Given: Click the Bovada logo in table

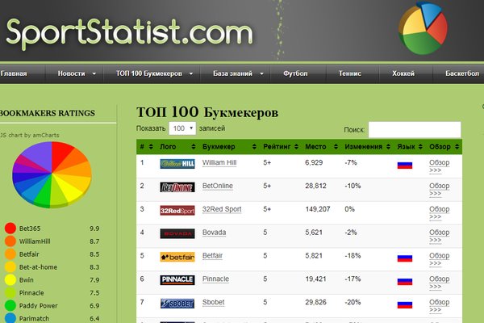Looking at the screenshot, I should click(x=177, y=234).
